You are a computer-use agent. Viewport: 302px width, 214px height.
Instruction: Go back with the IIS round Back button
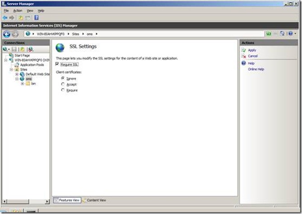tap(7, 34)
